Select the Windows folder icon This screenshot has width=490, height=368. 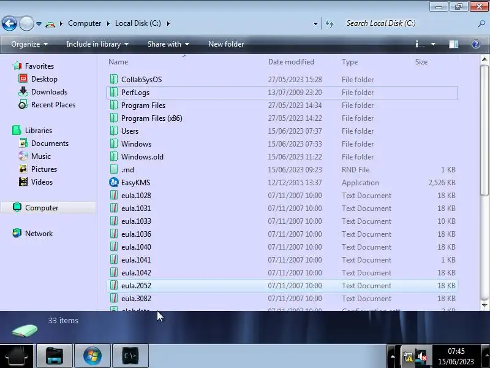[114, 144]
